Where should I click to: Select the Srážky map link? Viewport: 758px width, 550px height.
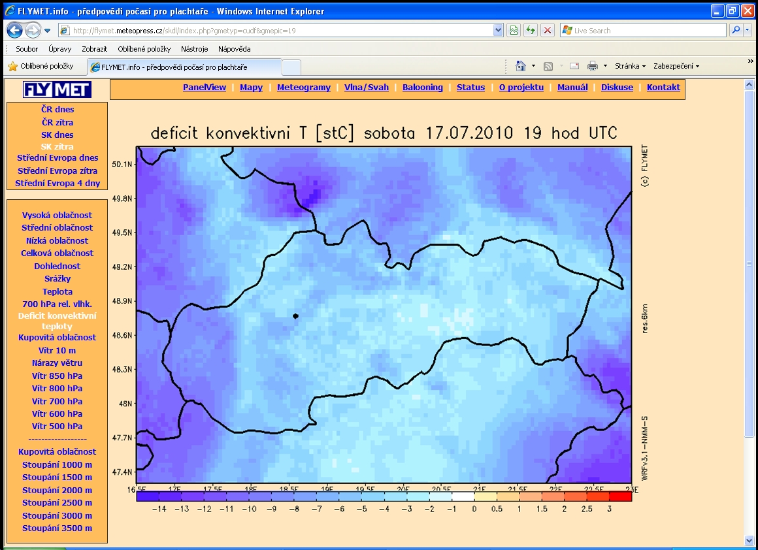pyautogui.click(x=57, y=279)
